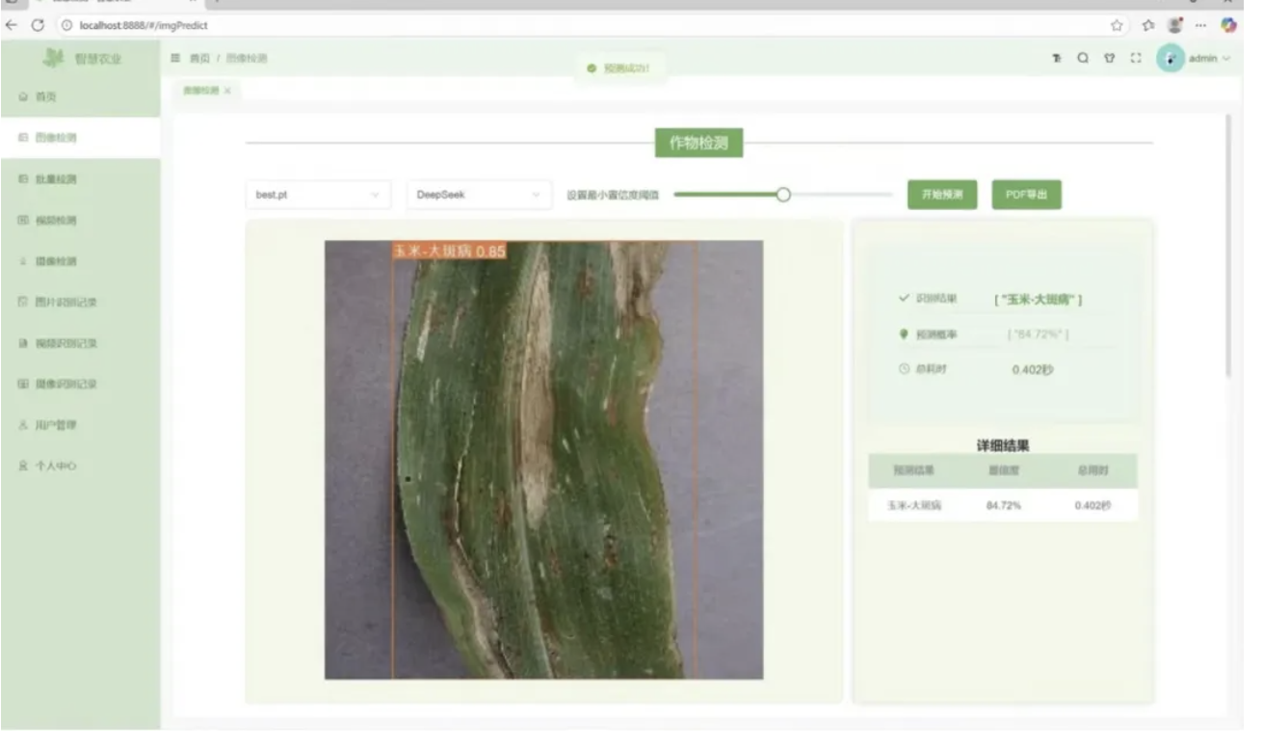
Task: Click the 玉米-大斑病 table cell
Action: tap(913, 505)
